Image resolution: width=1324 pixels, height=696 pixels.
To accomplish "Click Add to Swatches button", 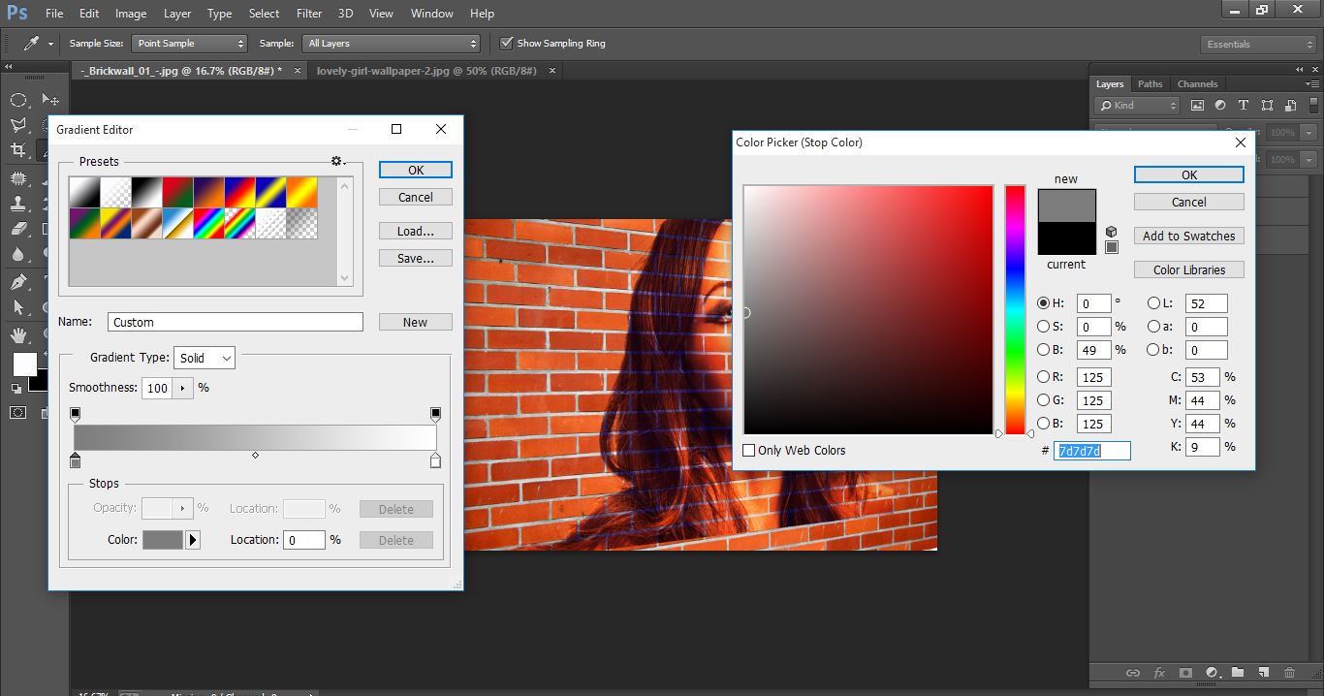I will [x=1188, y=236].
